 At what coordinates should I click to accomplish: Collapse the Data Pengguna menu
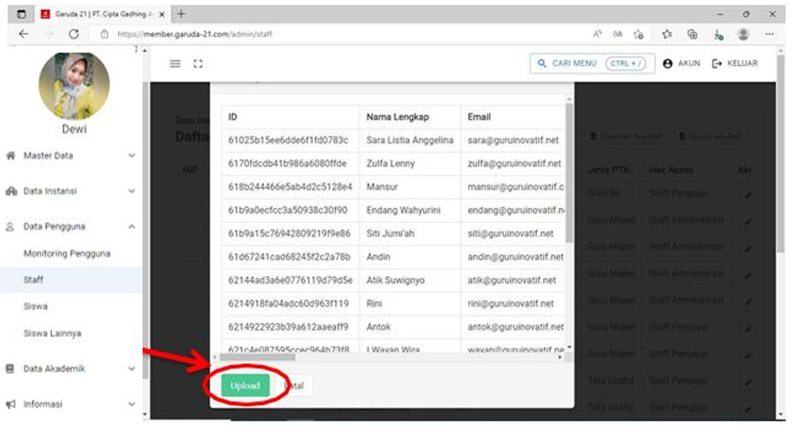pyautogui.click(x=70, y=226)
